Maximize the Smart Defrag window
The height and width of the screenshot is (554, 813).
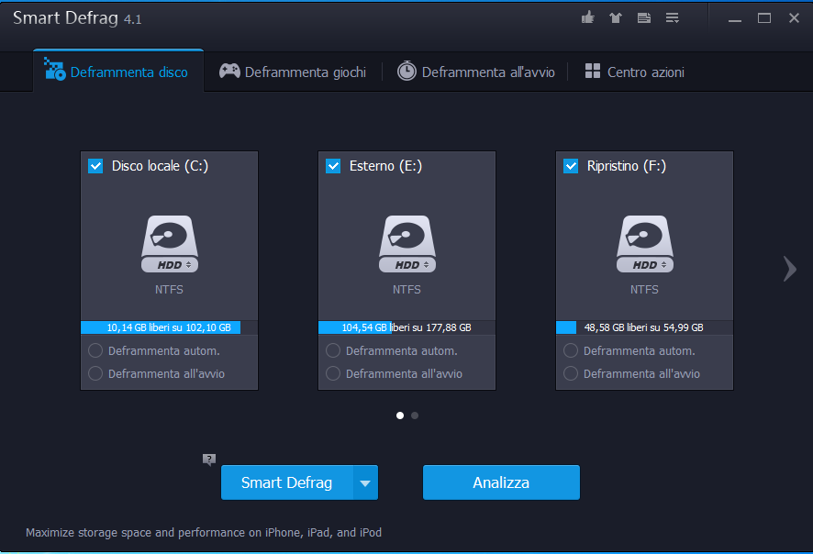point(764,18)
